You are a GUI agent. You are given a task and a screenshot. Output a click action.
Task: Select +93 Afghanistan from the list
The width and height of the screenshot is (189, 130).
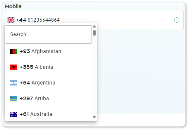[48, 51]
